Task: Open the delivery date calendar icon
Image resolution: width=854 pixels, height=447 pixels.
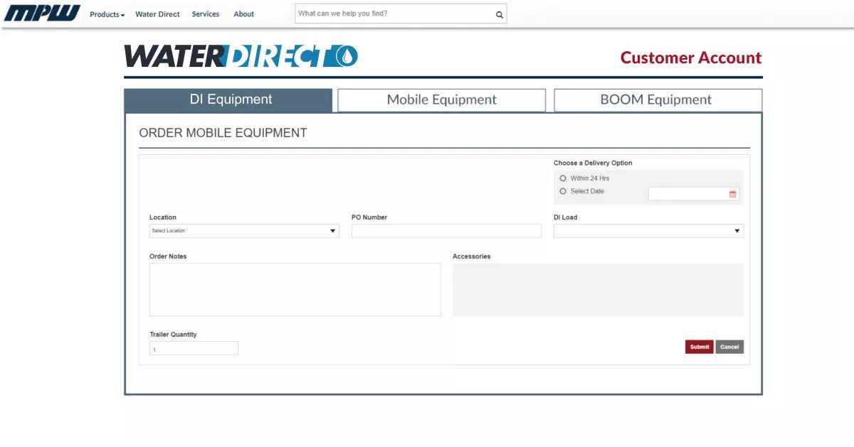Action: [732, 194]
